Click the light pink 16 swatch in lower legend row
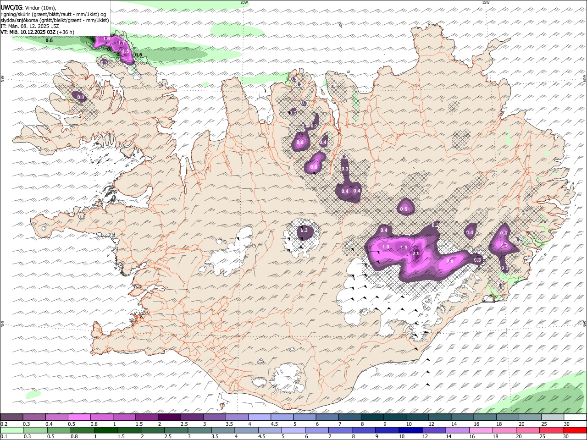The width and height of the screenshot is (587, 440). coord(481,430)
